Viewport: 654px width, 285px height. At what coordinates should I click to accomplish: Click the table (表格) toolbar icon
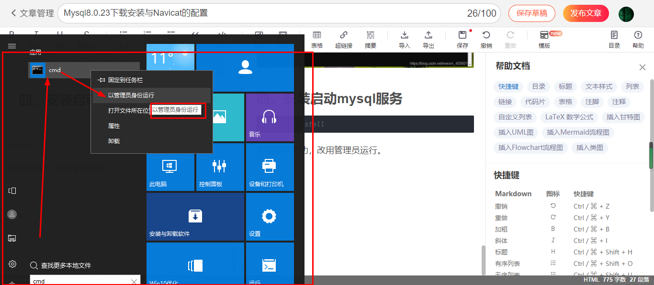pos(317,40)
